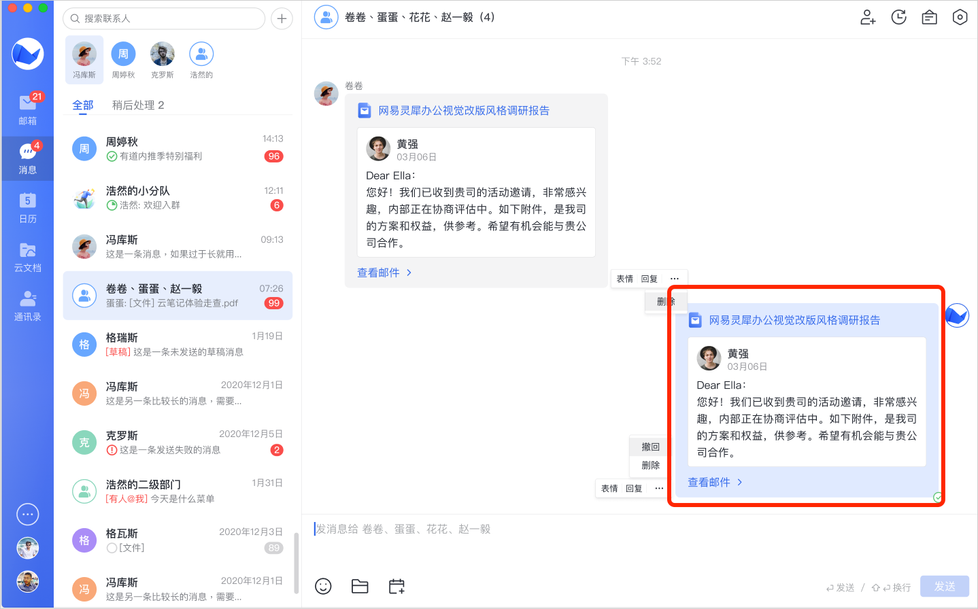The image size is (978, 609).
Task: Switch to the 全部 tab
Action: pyautogui.click(x=83, y=105)
